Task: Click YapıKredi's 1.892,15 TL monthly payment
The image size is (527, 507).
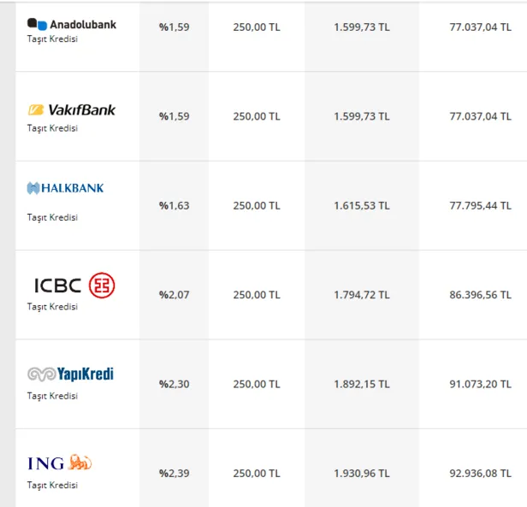Action: point(361,384)
